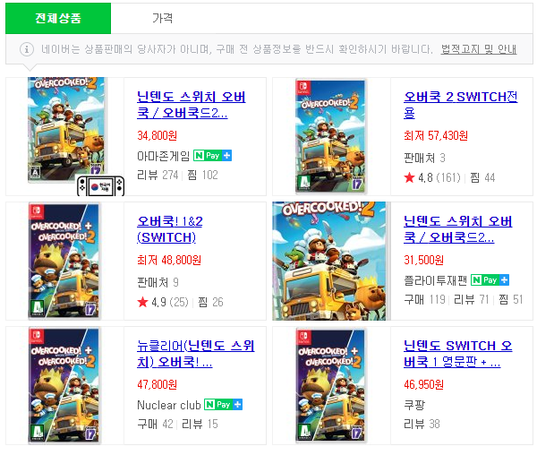
Task: Click the red star rating icon beside 4.8
Action: tap(409, 177)
